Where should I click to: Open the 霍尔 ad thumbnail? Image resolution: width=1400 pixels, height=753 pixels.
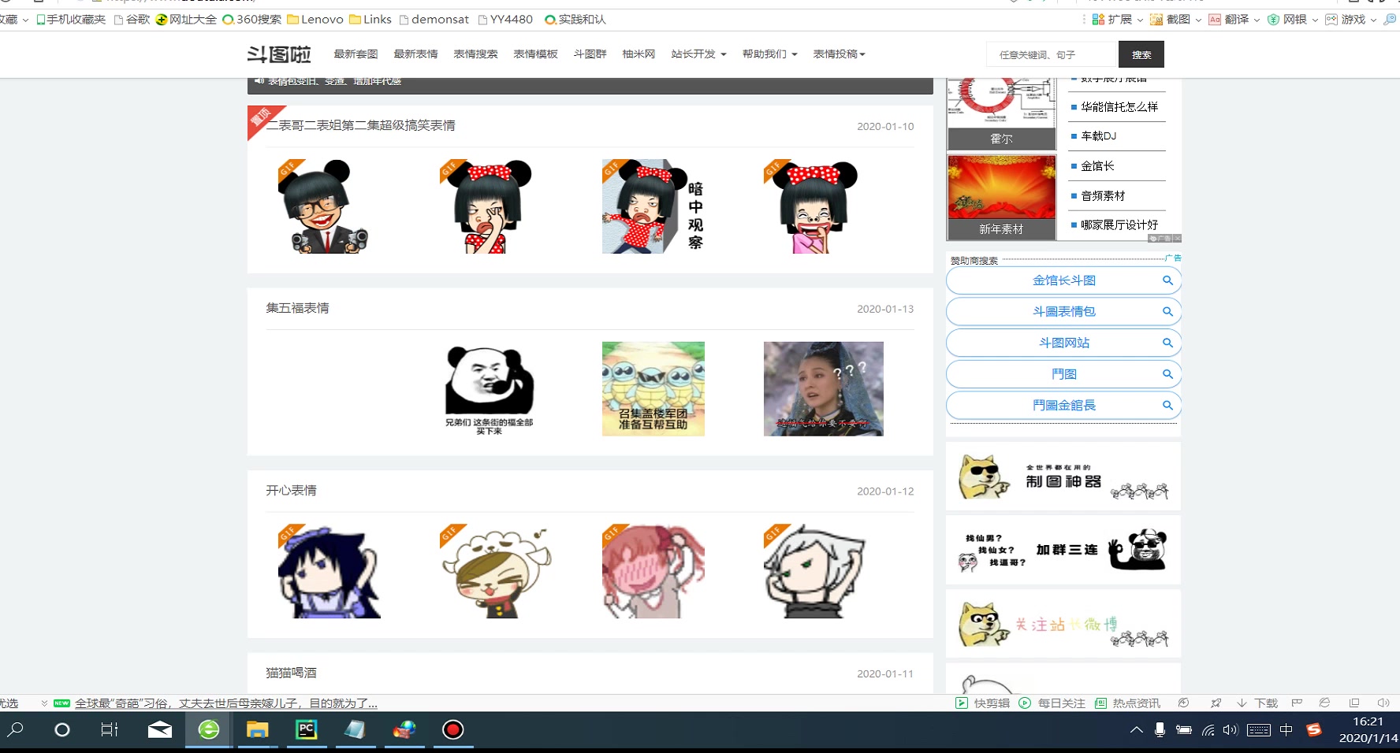(x=1001, y=114)
